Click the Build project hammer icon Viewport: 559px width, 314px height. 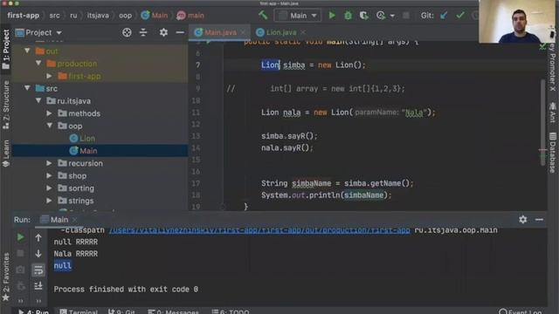point(263,16)
